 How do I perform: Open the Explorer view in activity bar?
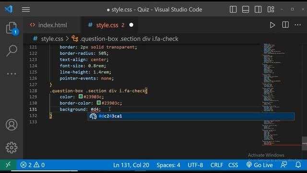coord(12,28)
